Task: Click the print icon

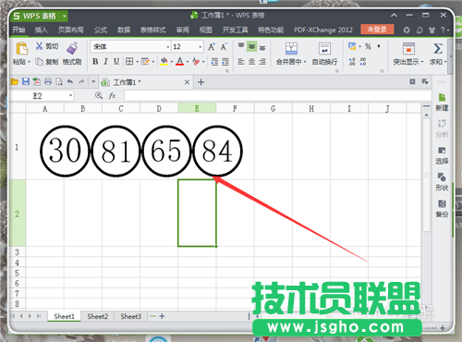Action: [48, 81]
